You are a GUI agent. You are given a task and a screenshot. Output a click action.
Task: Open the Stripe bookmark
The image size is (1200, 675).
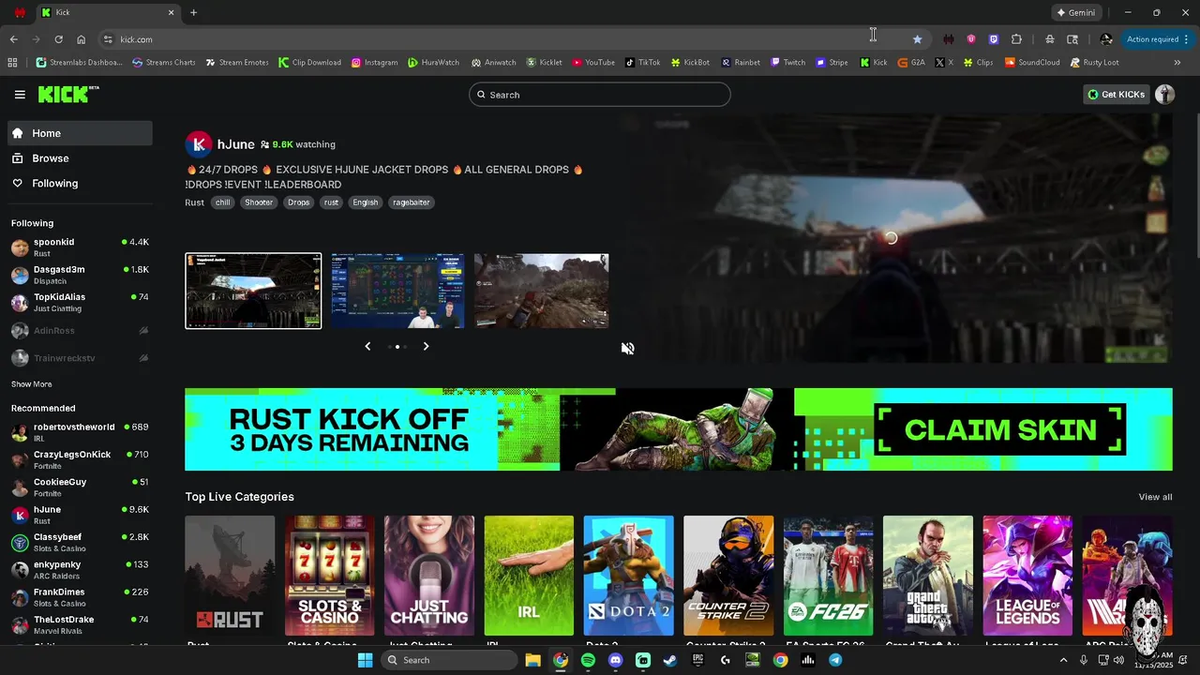[832, 63]
